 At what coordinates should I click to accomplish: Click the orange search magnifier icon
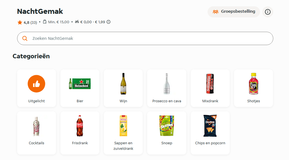coord(25,38)
